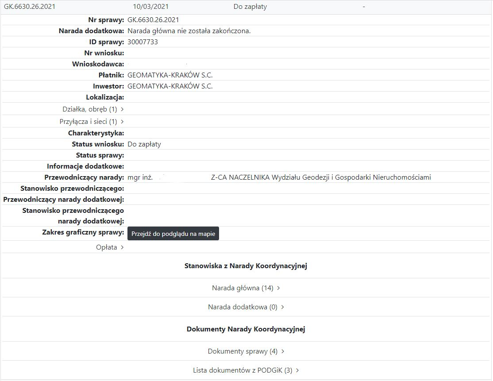Click case number GK.6630.26.2021 in the header row

(30, 7)
